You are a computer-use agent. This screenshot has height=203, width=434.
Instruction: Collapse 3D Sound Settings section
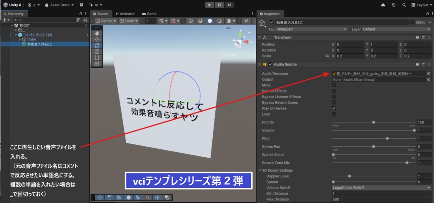tap(260, 170)
